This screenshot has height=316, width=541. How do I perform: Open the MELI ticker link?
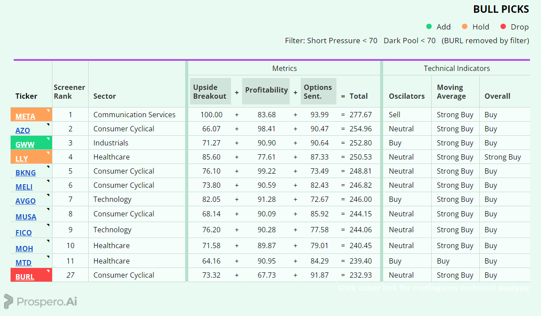pos(24,187)
